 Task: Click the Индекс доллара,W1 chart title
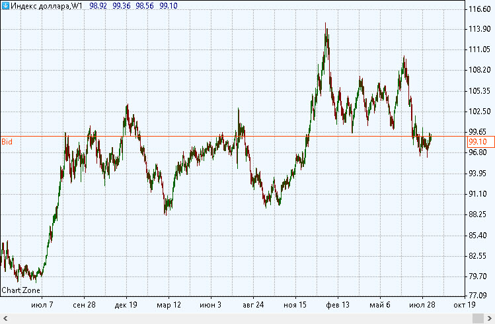[x=45, y=5]
